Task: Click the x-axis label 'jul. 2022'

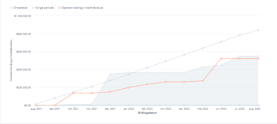Action: pyautogui.click(x=240, y=109)
